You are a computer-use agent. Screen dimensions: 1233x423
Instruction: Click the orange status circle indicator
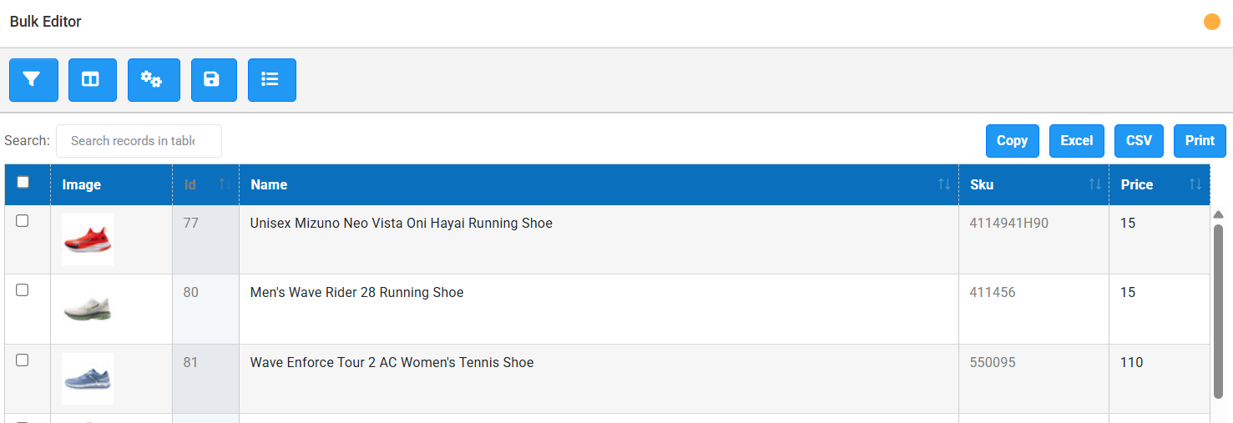tap(1212, 22)
